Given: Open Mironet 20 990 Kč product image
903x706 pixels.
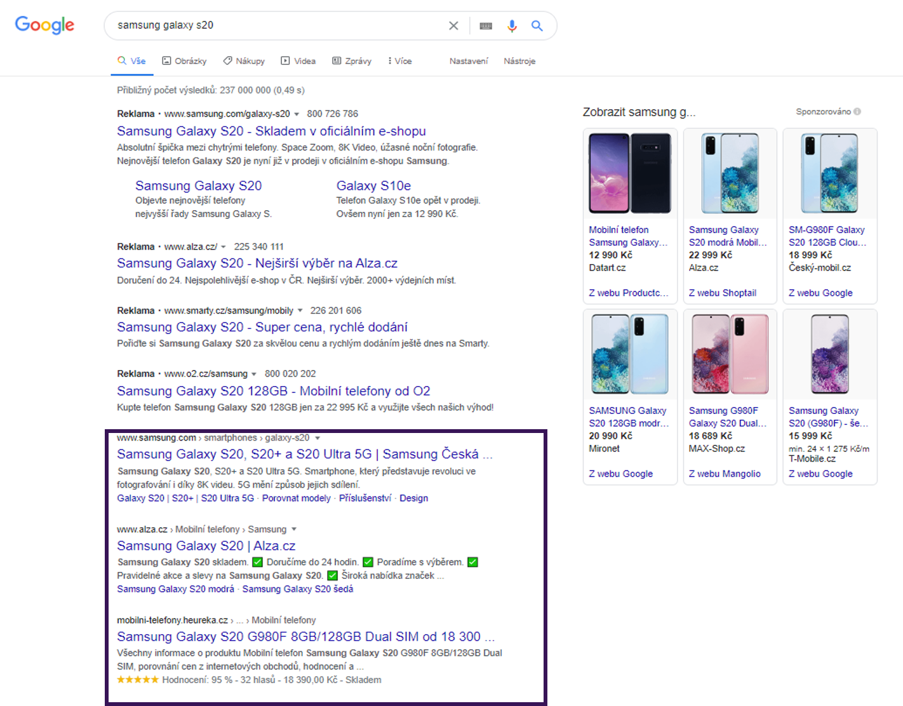Looking at the screenshot, I should (x=630, y=354).
